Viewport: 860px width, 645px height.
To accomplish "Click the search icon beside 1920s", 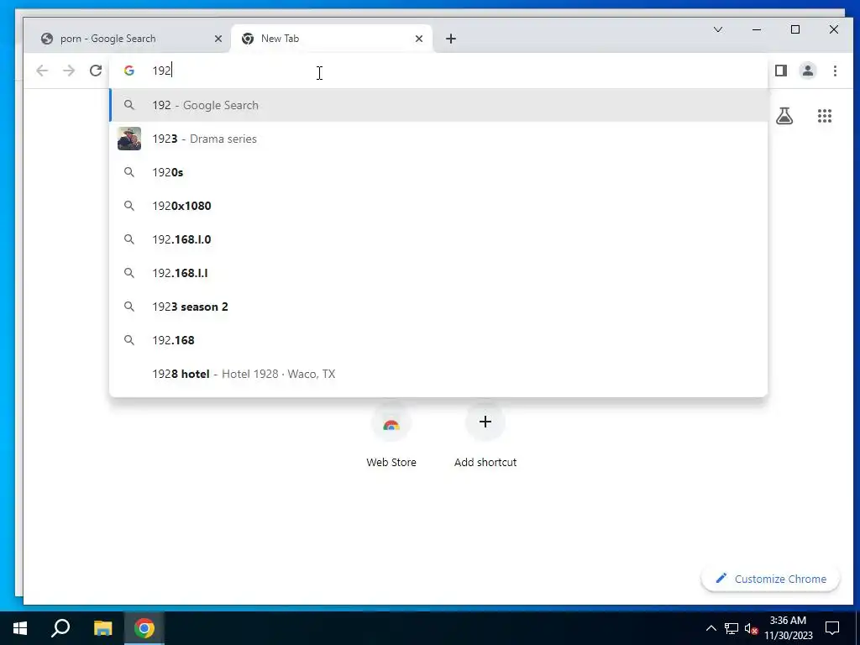I will pos(128,172).
